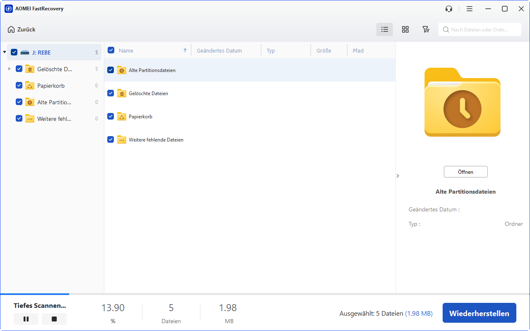Switch to list view layout

click(x=385, y=29)
